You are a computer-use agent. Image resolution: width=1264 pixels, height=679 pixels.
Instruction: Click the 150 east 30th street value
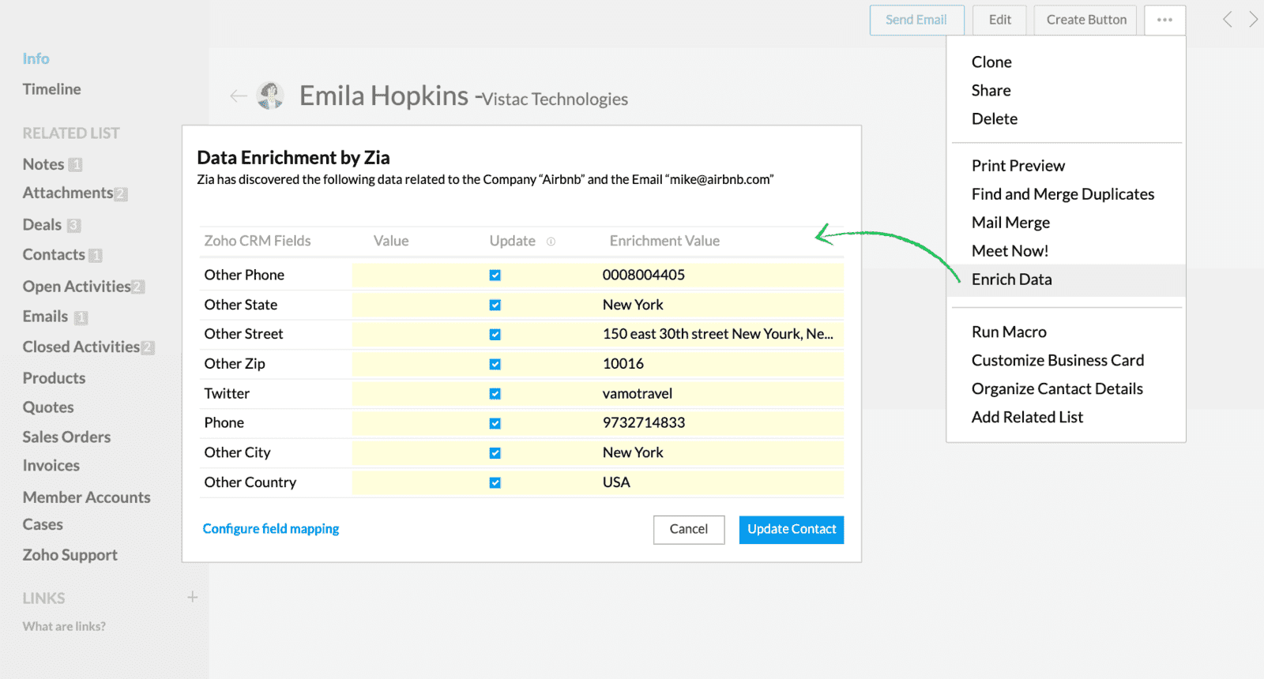click(x=717, y=334)
